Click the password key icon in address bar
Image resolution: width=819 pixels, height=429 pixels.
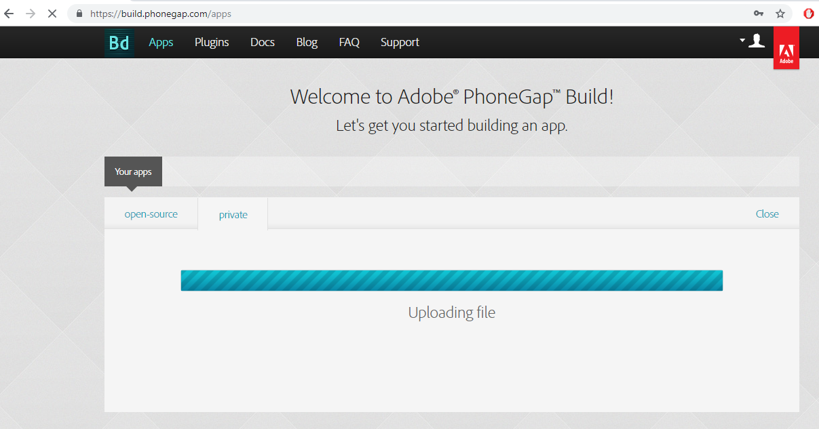pyautogui.click(x=759, y=13)
